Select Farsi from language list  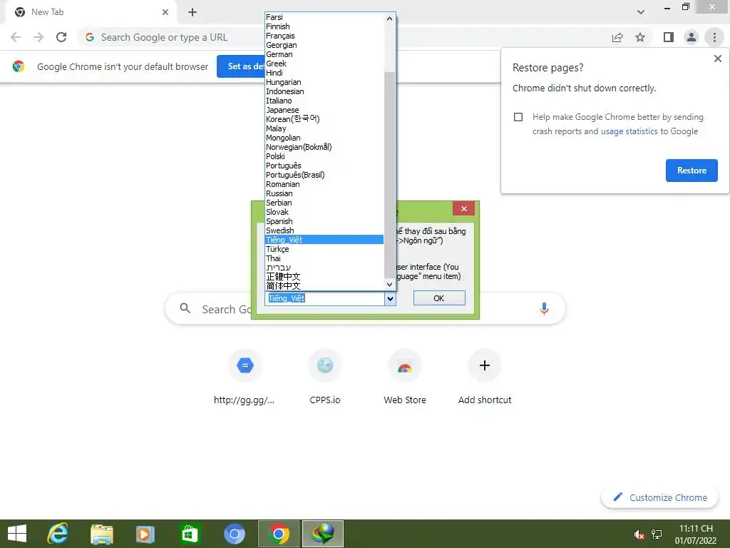click(324, 17)
